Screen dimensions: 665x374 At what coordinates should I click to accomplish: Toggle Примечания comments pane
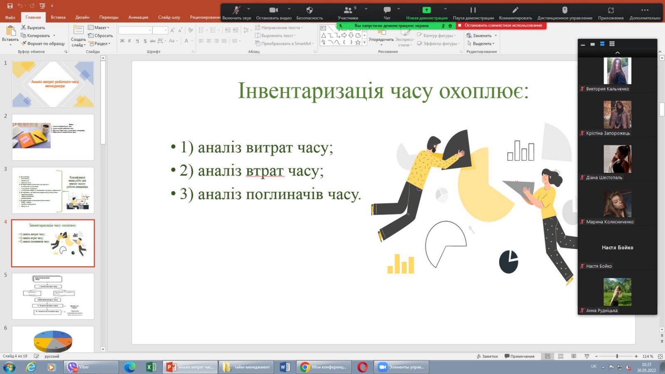coord(520,356)
